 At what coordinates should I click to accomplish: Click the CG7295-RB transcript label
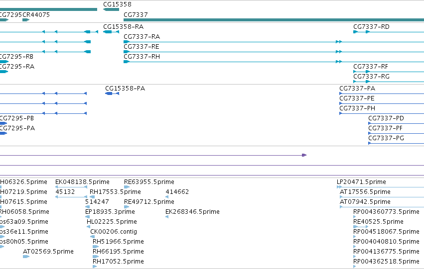(16, 57)
